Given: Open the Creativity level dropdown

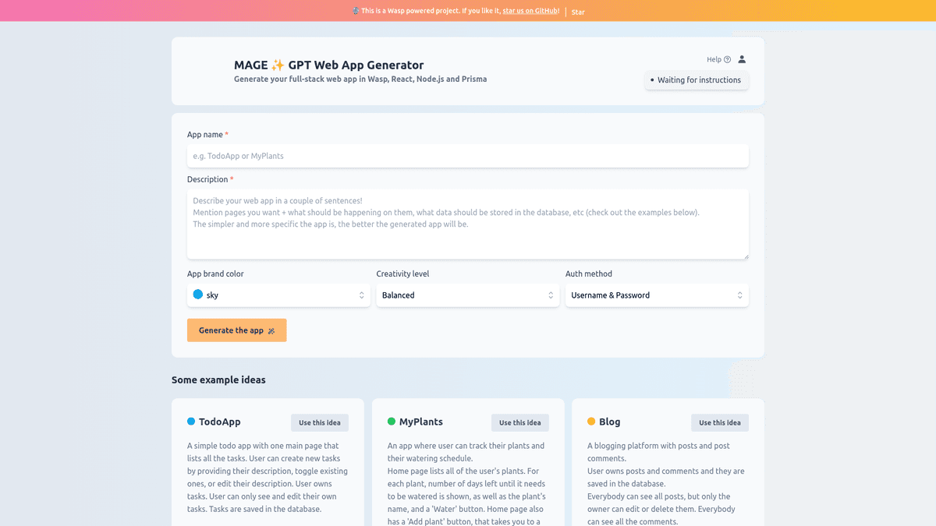Looking at the screenshot, I should [x=468, y=295].
